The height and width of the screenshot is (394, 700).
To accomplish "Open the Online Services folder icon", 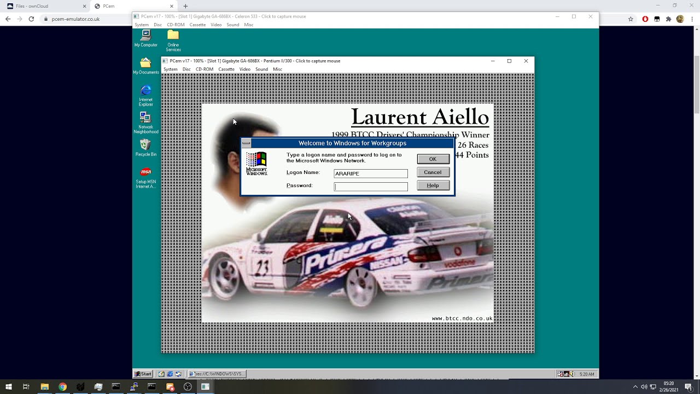I will coord(173,40).
